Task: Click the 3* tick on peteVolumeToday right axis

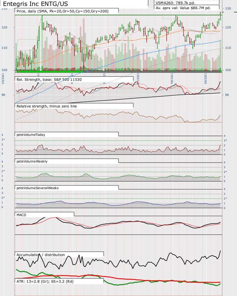Action: [x=225, y=140]
